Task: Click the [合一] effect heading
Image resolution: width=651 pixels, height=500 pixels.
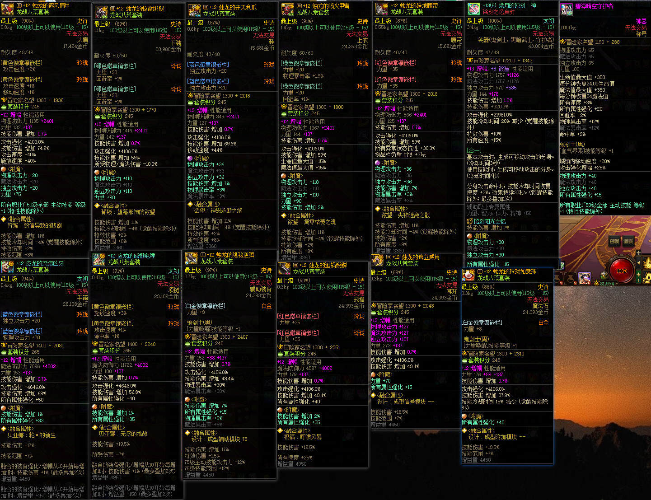Action: pos(474,150)
